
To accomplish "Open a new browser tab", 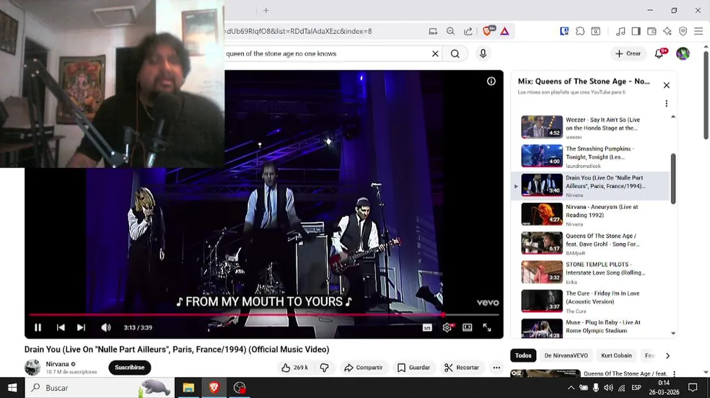I will (266, 11).
